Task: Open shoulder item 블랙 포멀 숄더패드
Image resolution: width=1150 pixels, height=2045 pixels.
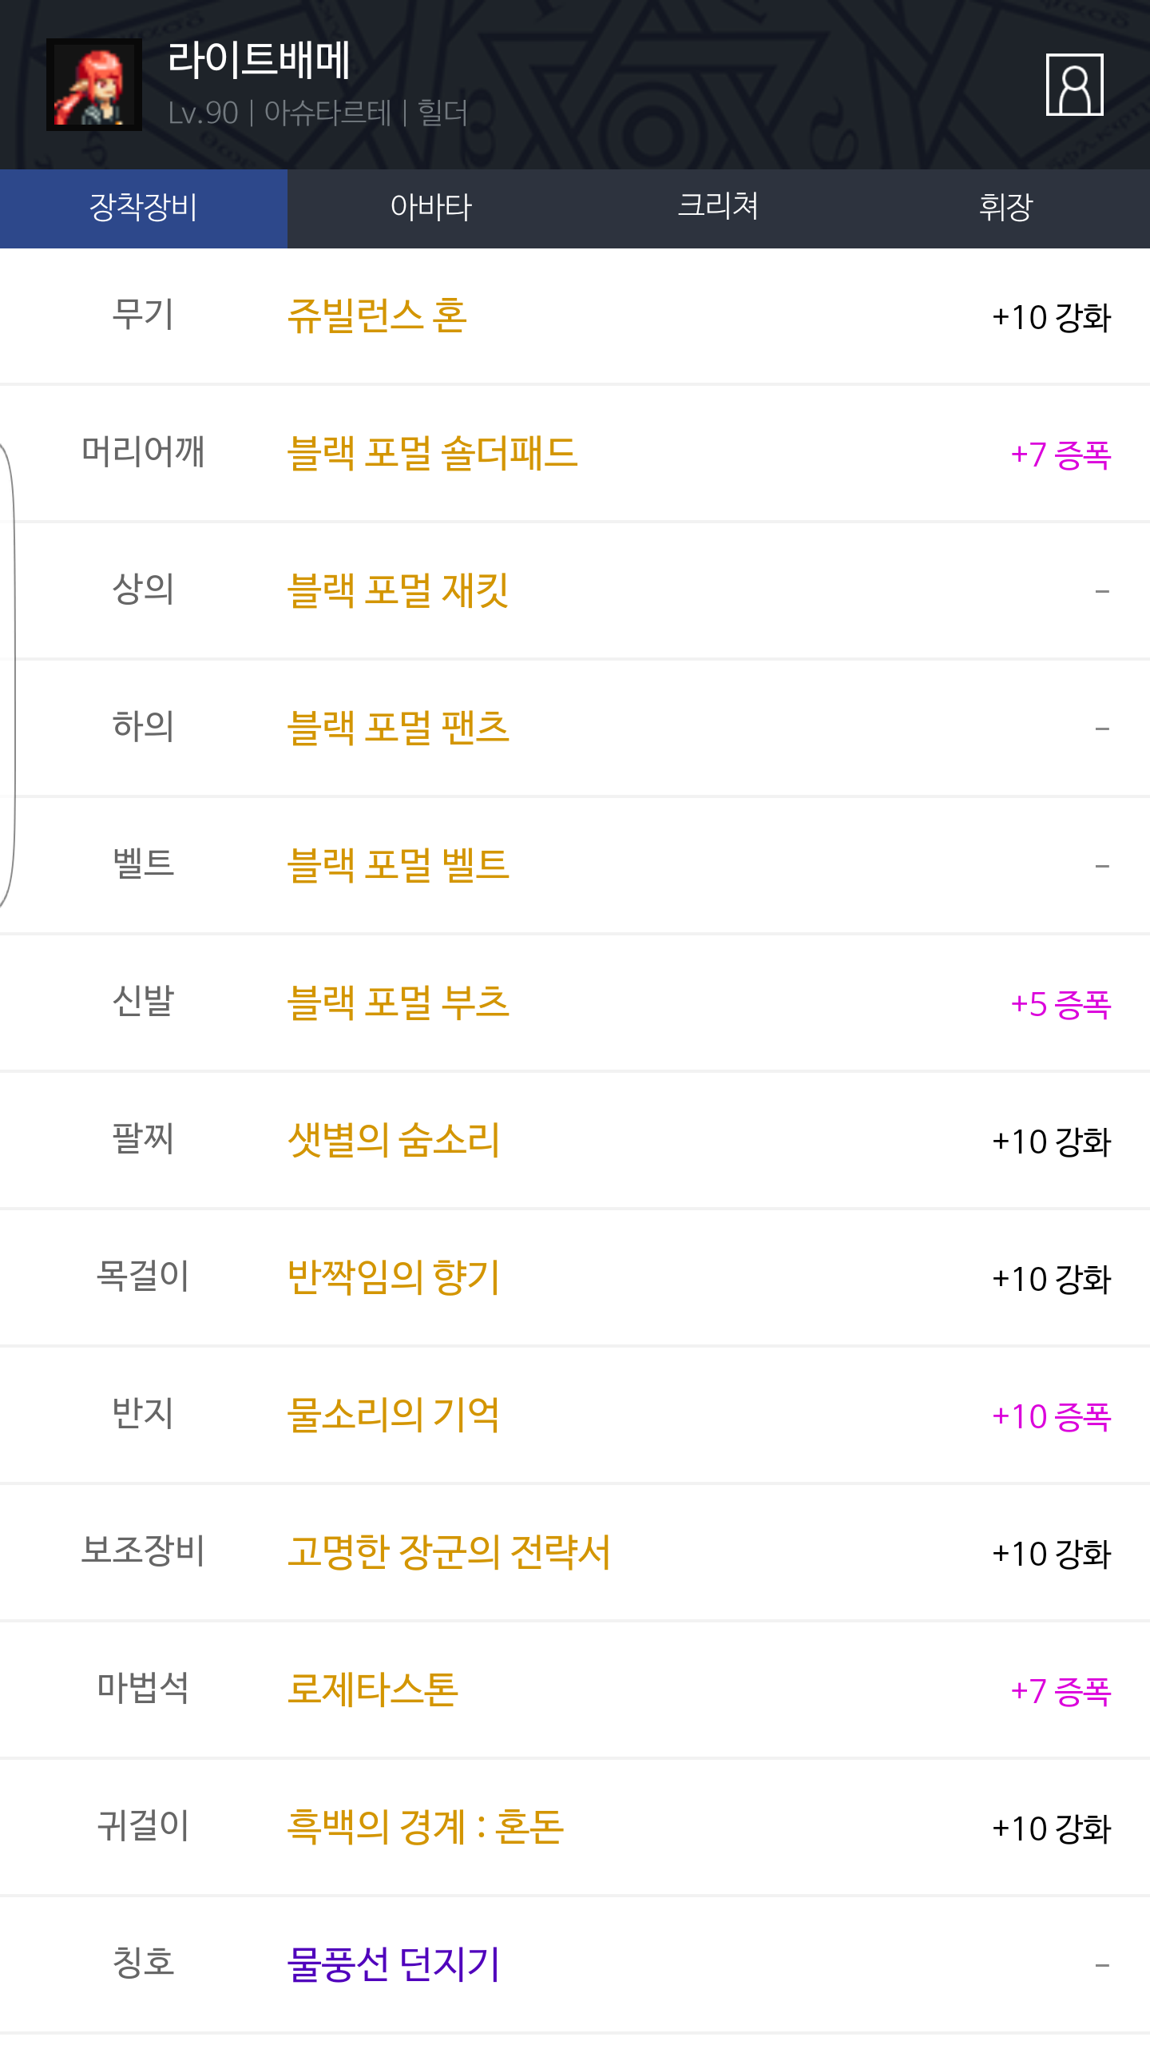Action: click(x=432, y=454)
